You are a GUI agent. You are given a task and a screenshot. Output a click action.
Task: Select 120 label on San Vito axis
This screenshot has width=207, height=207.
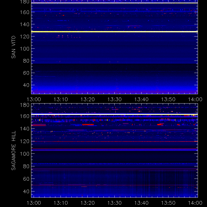pyautogui.click(x=25, y=36)
